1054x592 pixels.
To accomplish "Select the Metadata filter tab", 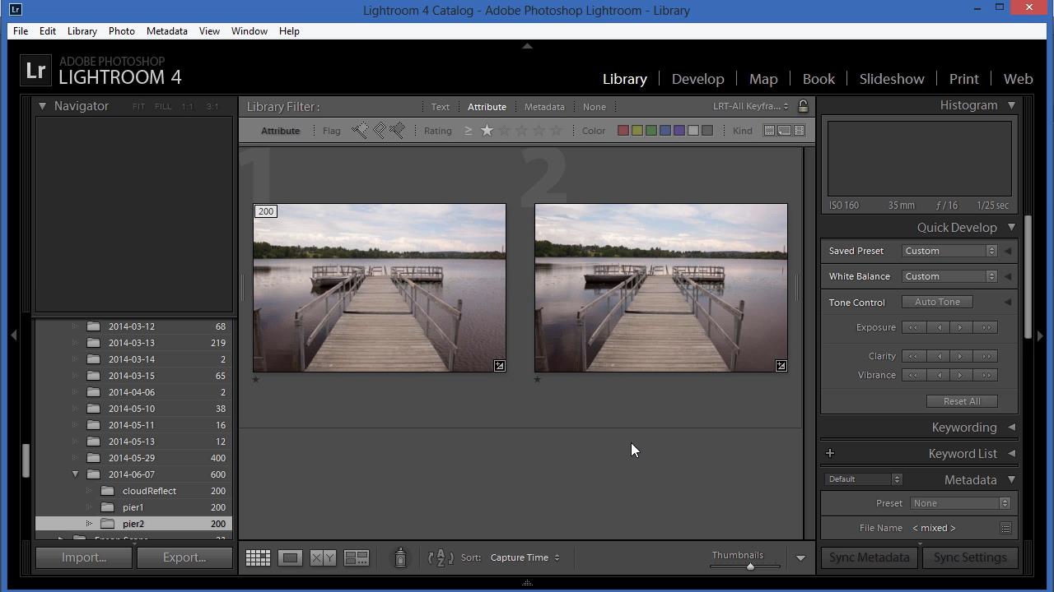I will click(x=544, y=107).
